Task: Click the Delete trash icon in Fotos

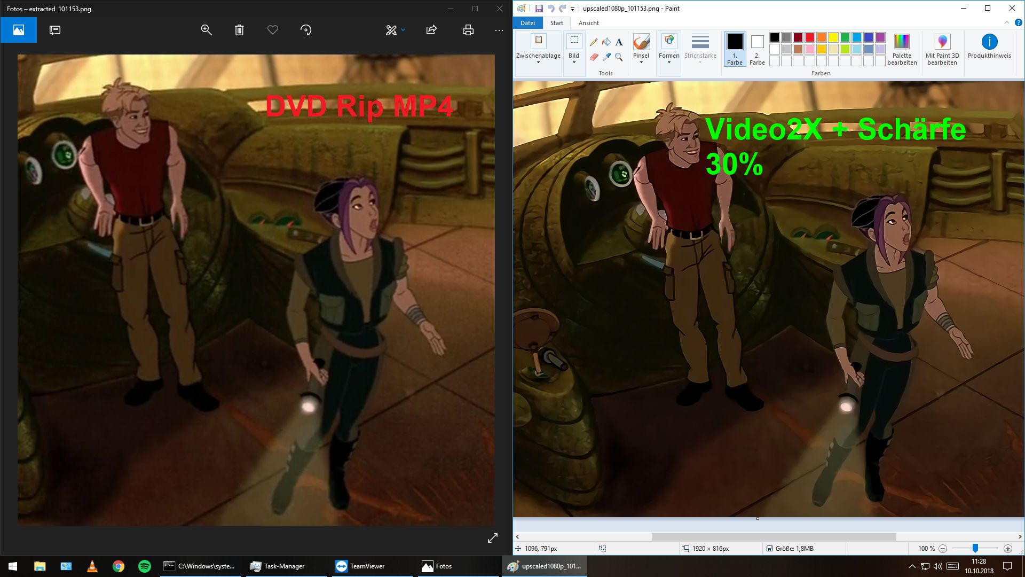Action: tap(239, 30)
